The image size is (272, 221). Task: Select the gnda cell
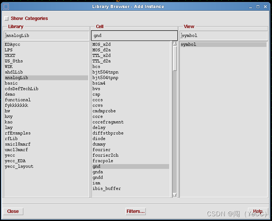[x=98, y=172]
